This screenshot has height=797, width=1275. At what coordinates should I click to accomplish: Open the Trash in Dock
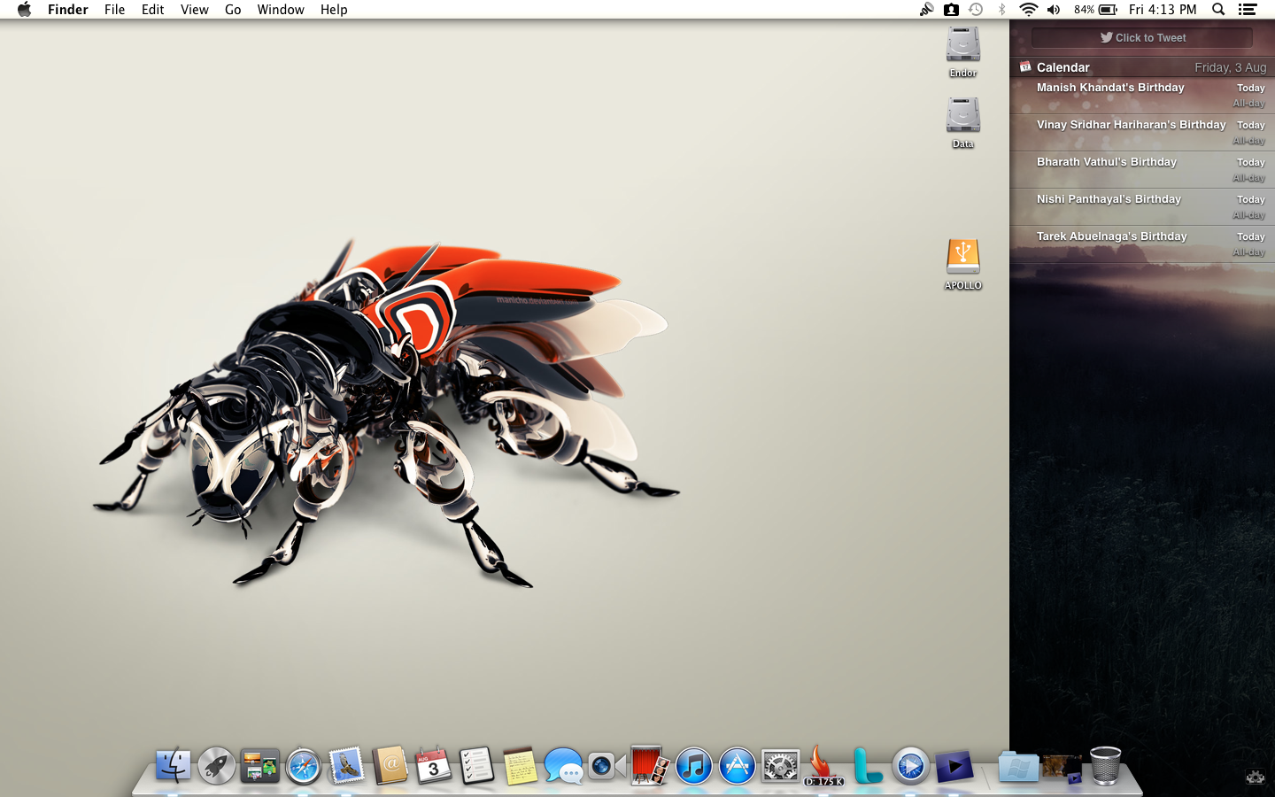pyautogui.click(x=1105, y=766)
